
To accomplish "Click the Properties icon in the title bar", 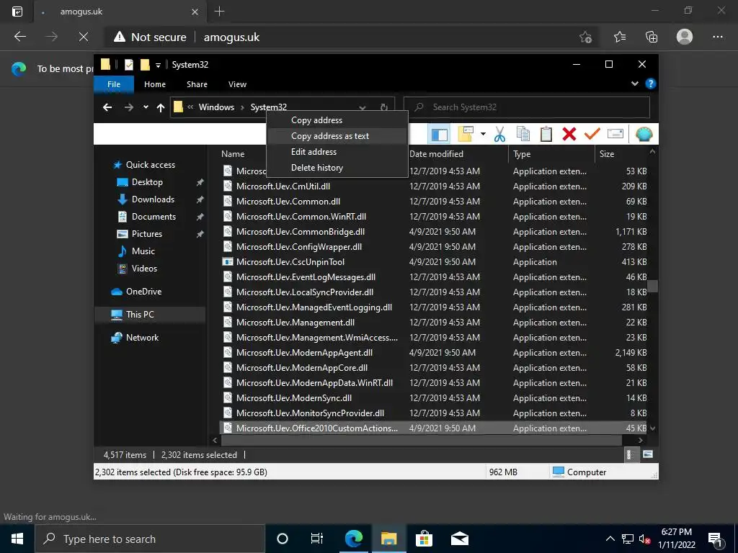I will point(128,64).
